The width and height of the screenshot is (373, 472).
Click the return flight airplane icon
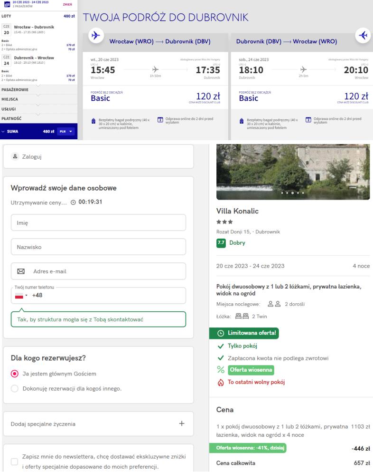click(364, 36)
